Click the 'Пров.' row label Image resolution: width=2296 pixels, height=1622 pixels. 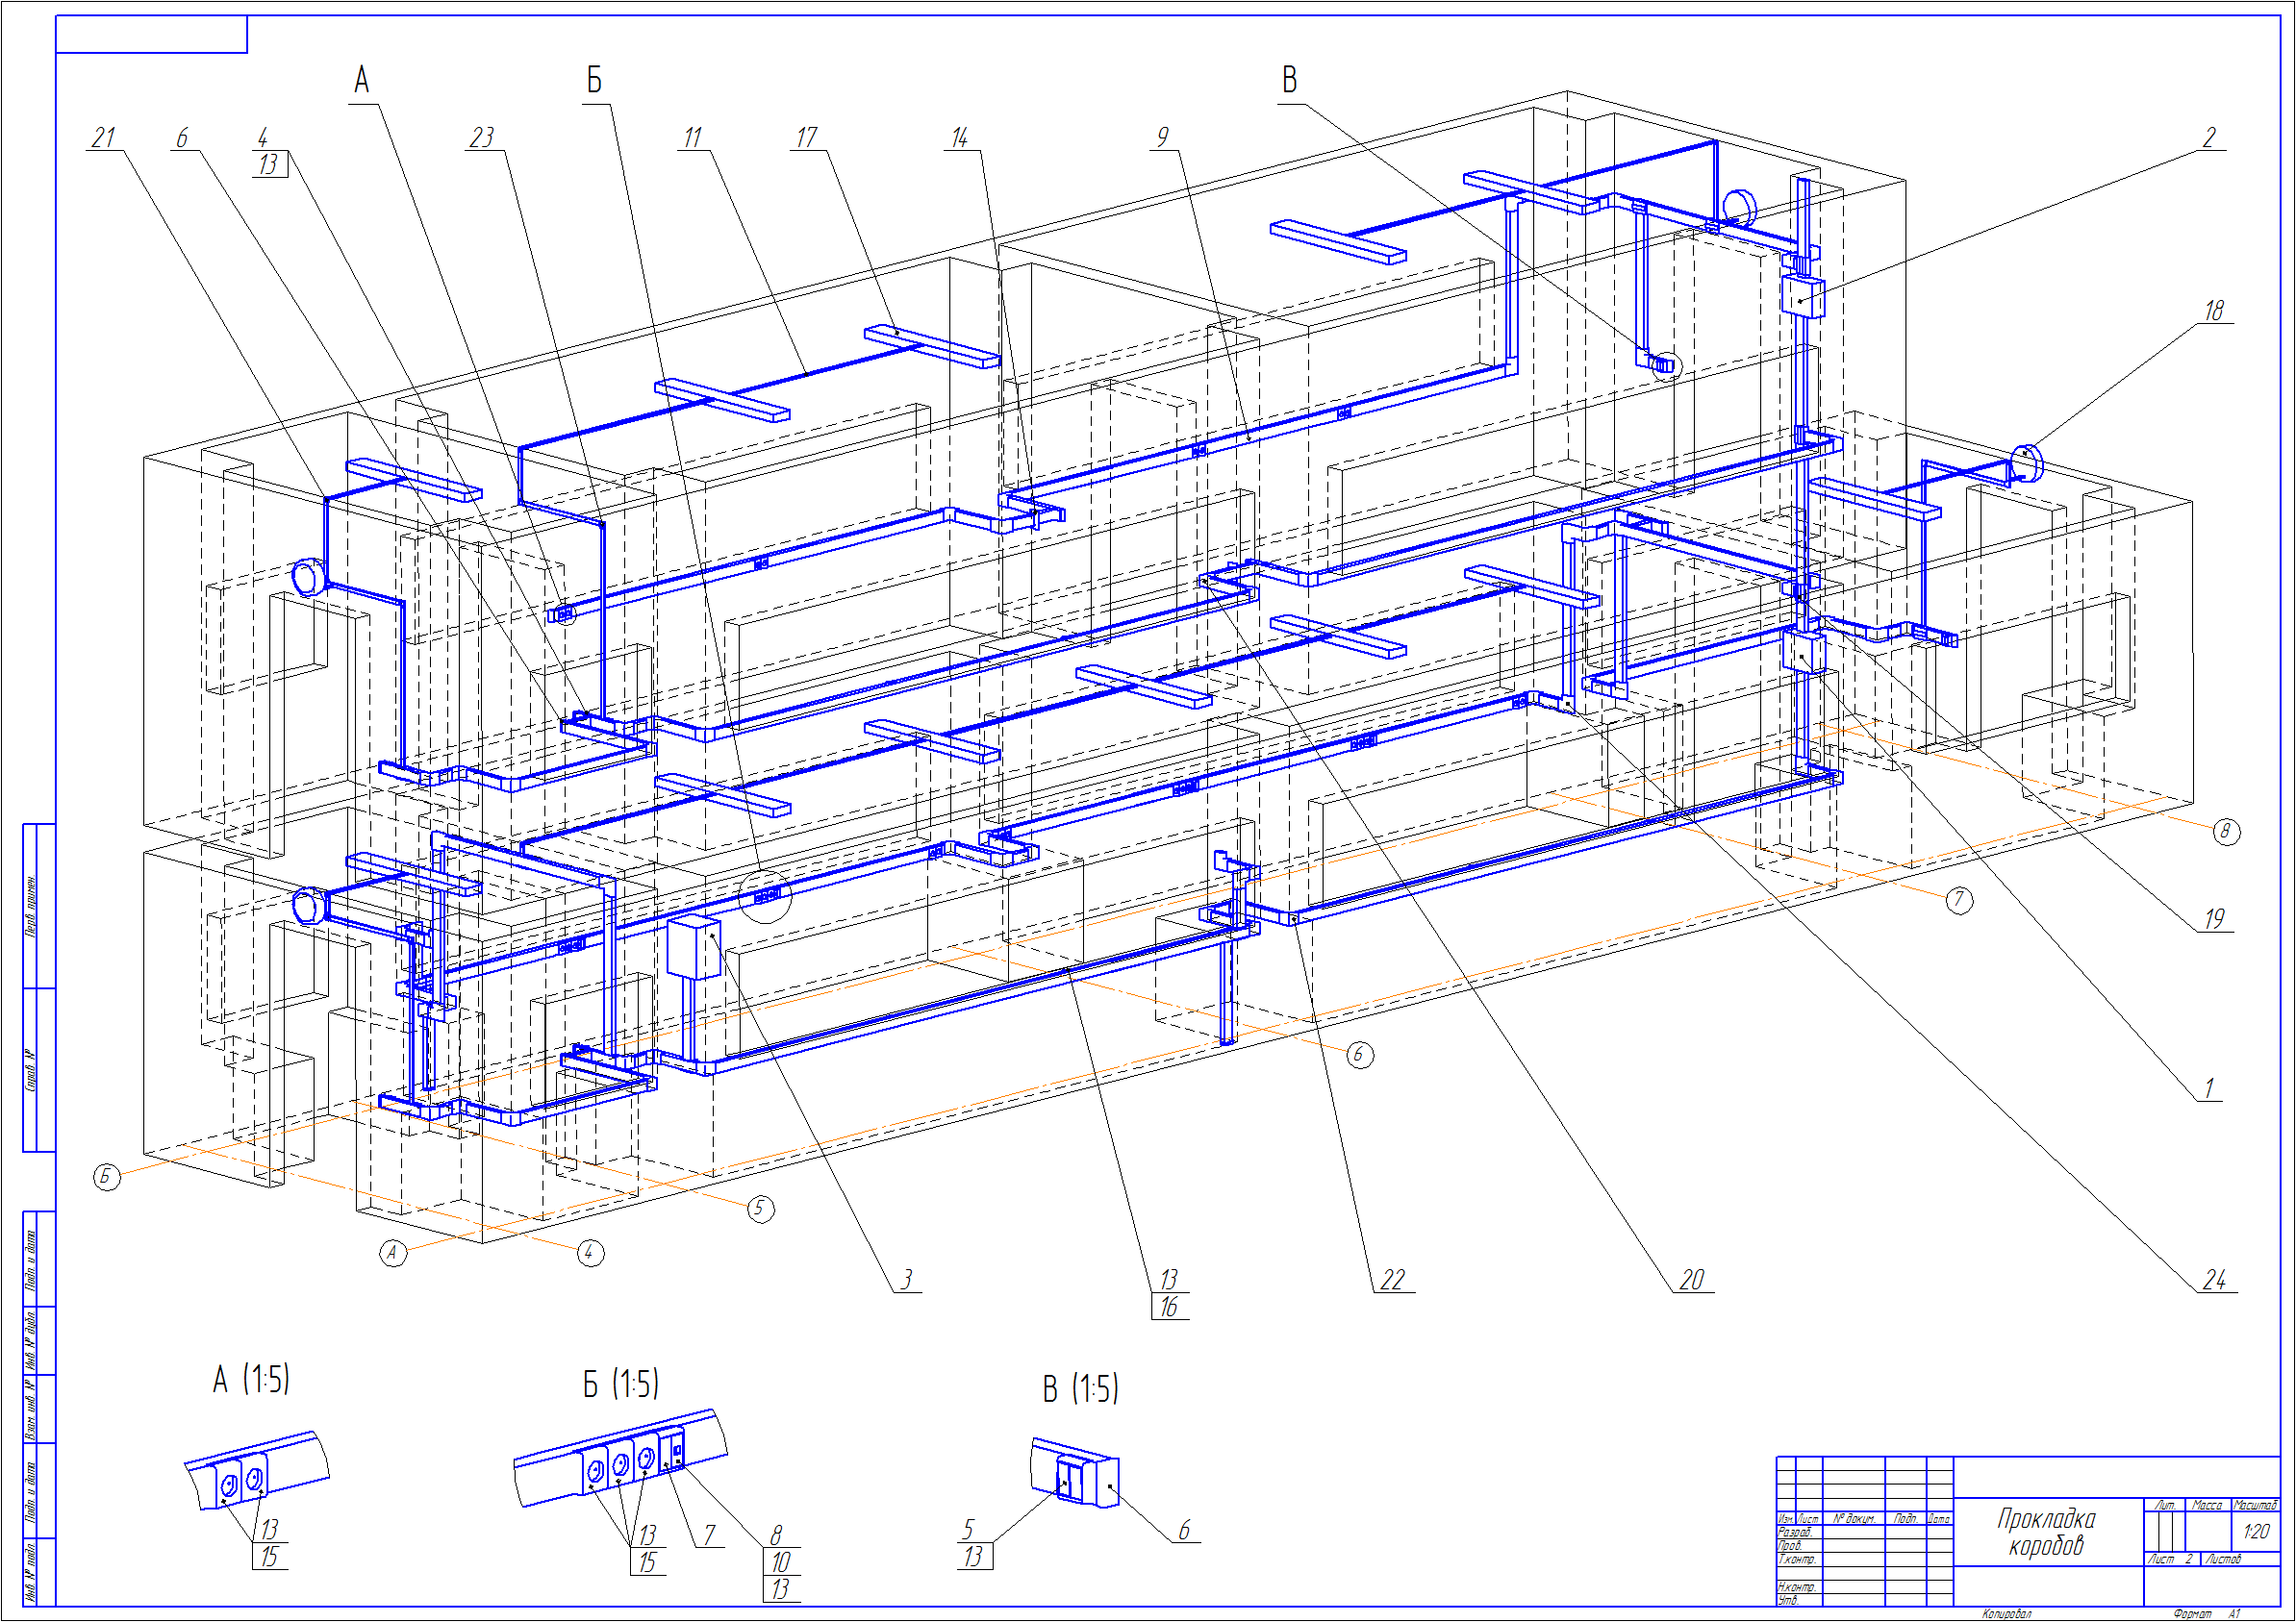pyautogui.click(x=1790, y=1546)
